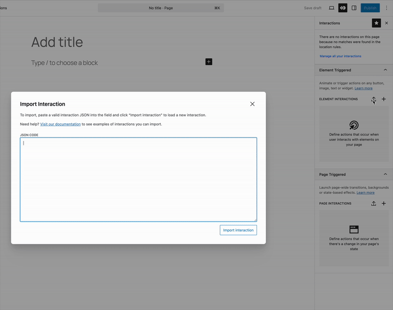
Task: Open Learn more link under Element Triggered
Action: click(x=364, y=88)
